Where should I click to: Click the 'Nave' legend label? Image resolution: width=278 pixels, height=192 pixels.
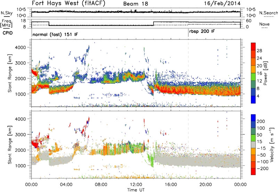[264, 24]
